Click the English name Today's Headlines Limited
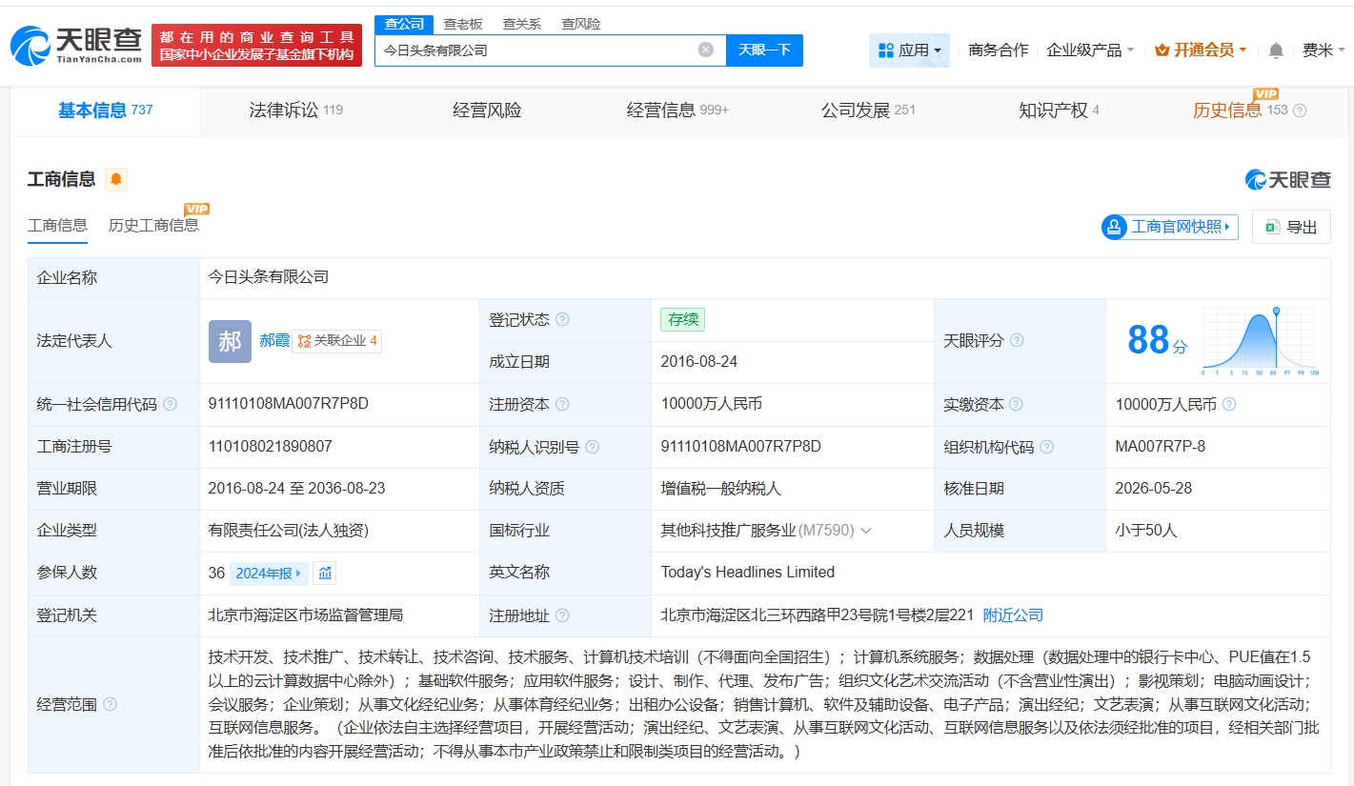Screen dimensions: 1354x786 click(x=748, y=573)
